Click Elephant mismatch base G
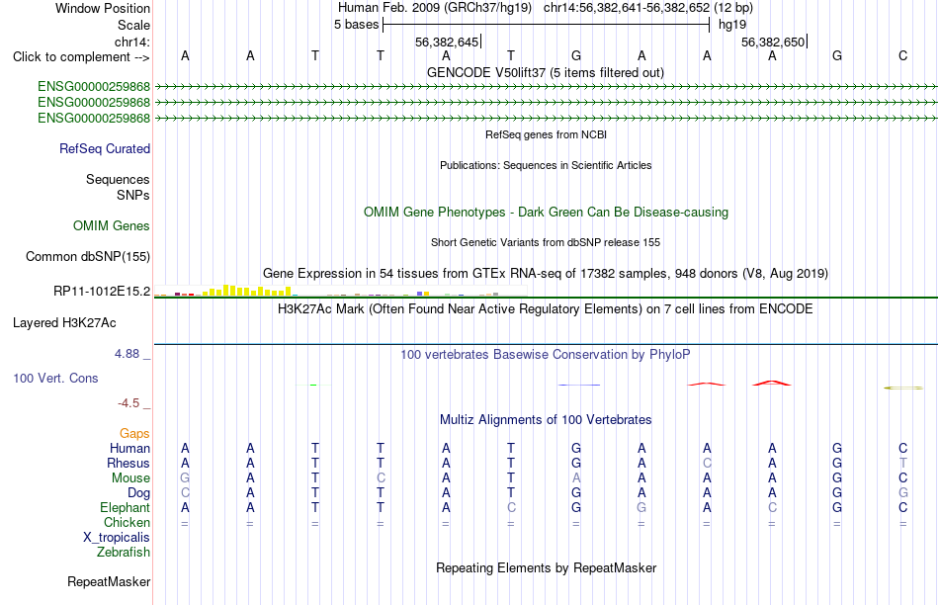Image resolution: width=939 pixels, height=605 pixels. point(641,507)
